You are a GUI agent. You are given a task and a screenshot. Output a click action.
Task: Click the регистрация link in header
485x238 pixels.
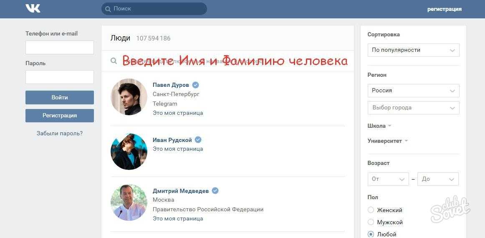445,9
